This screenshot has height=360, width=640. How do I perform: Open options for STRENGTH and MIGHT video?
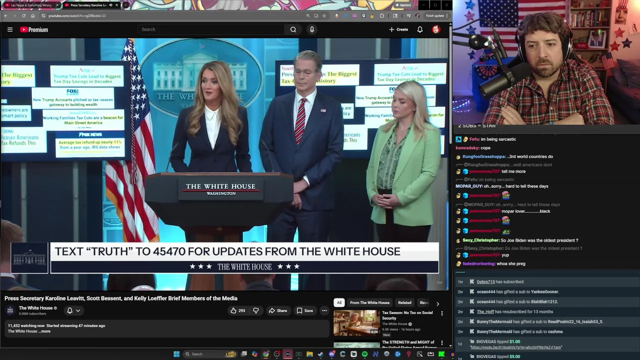tap(441, 343)
